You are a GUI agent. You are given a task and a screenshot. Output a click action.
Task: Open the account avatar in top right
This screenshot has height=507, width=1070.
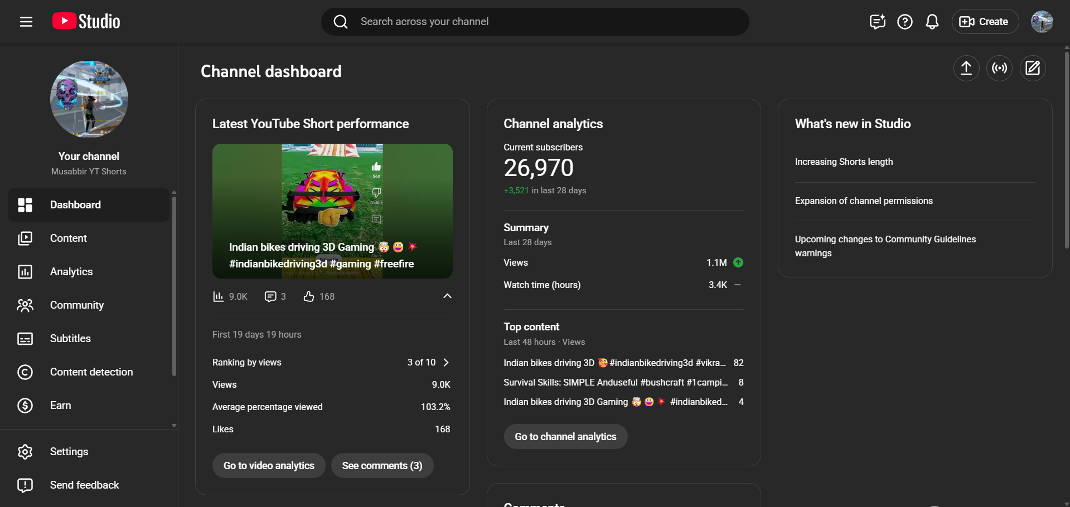(x=1042, y=22)
